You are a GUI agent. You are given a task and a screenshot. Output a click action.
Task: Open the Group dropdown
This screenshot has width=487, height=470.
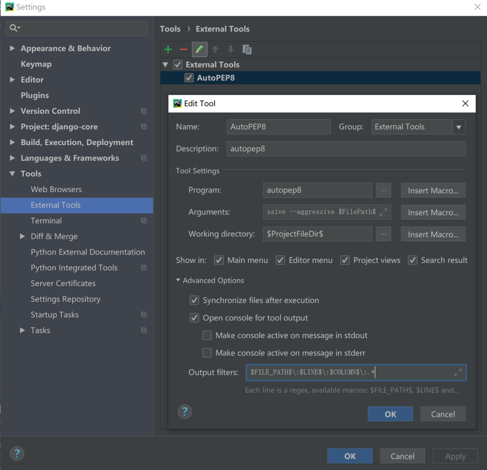(x=459, y=127)
